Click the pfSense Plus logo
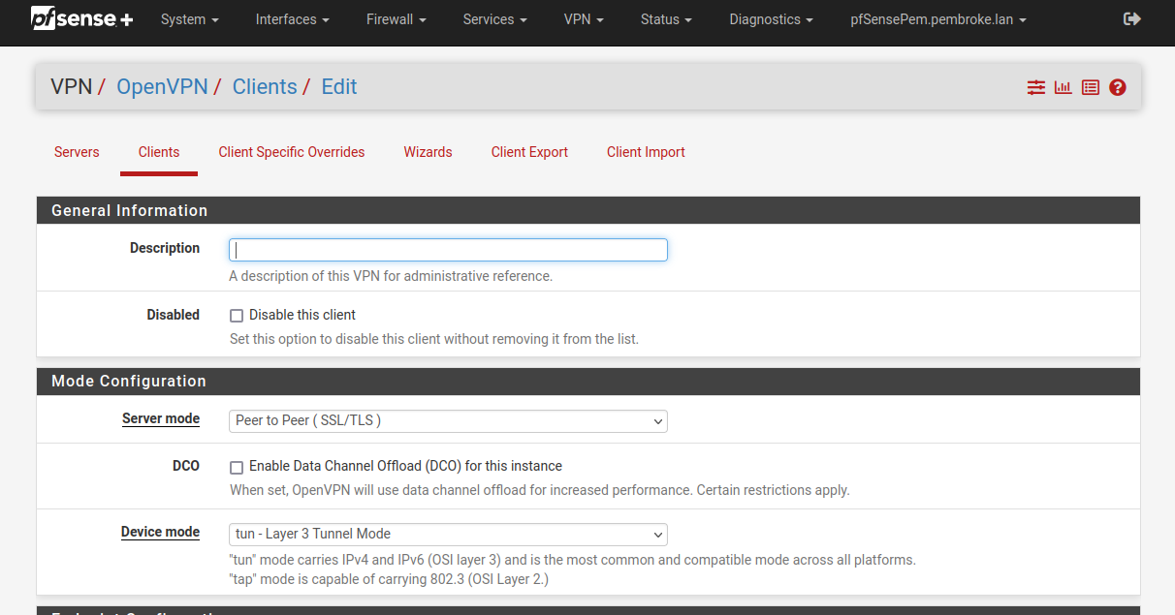The image size is (1175, 615). [82, 18]
